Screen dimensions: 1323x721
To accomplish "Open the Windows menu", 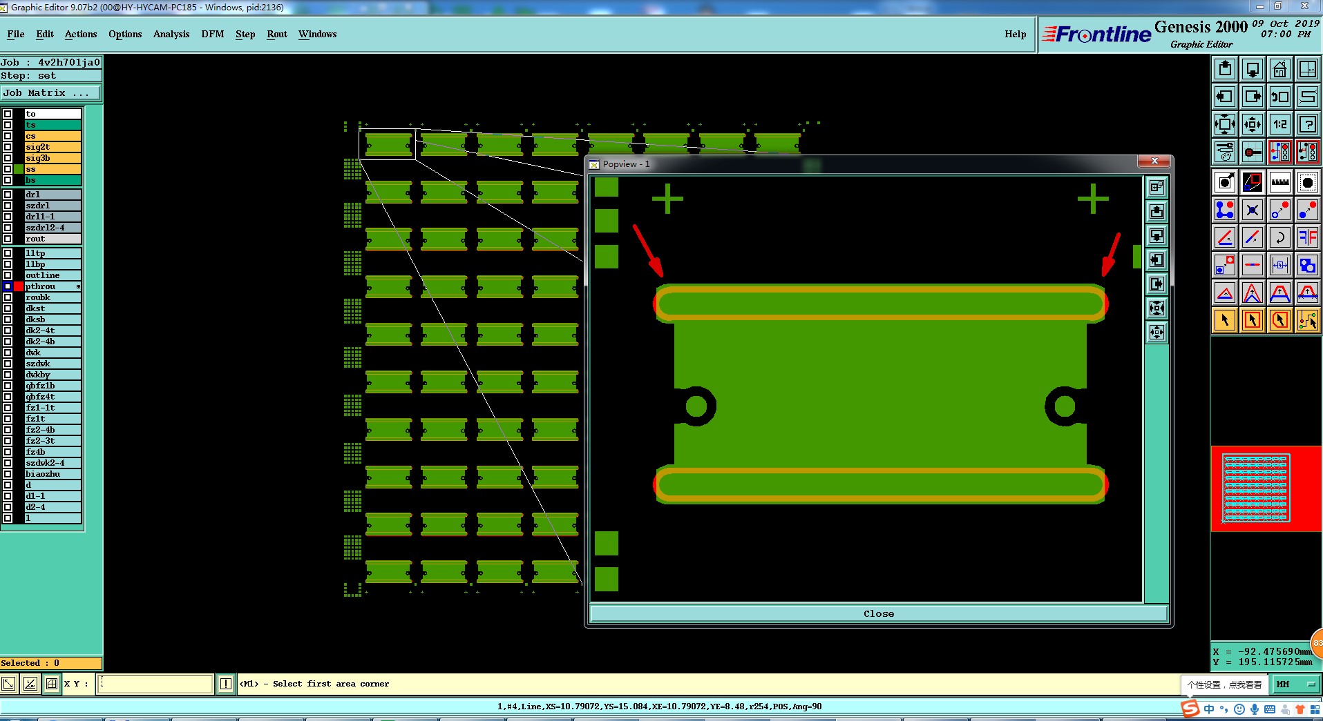I will pos(317,34).
